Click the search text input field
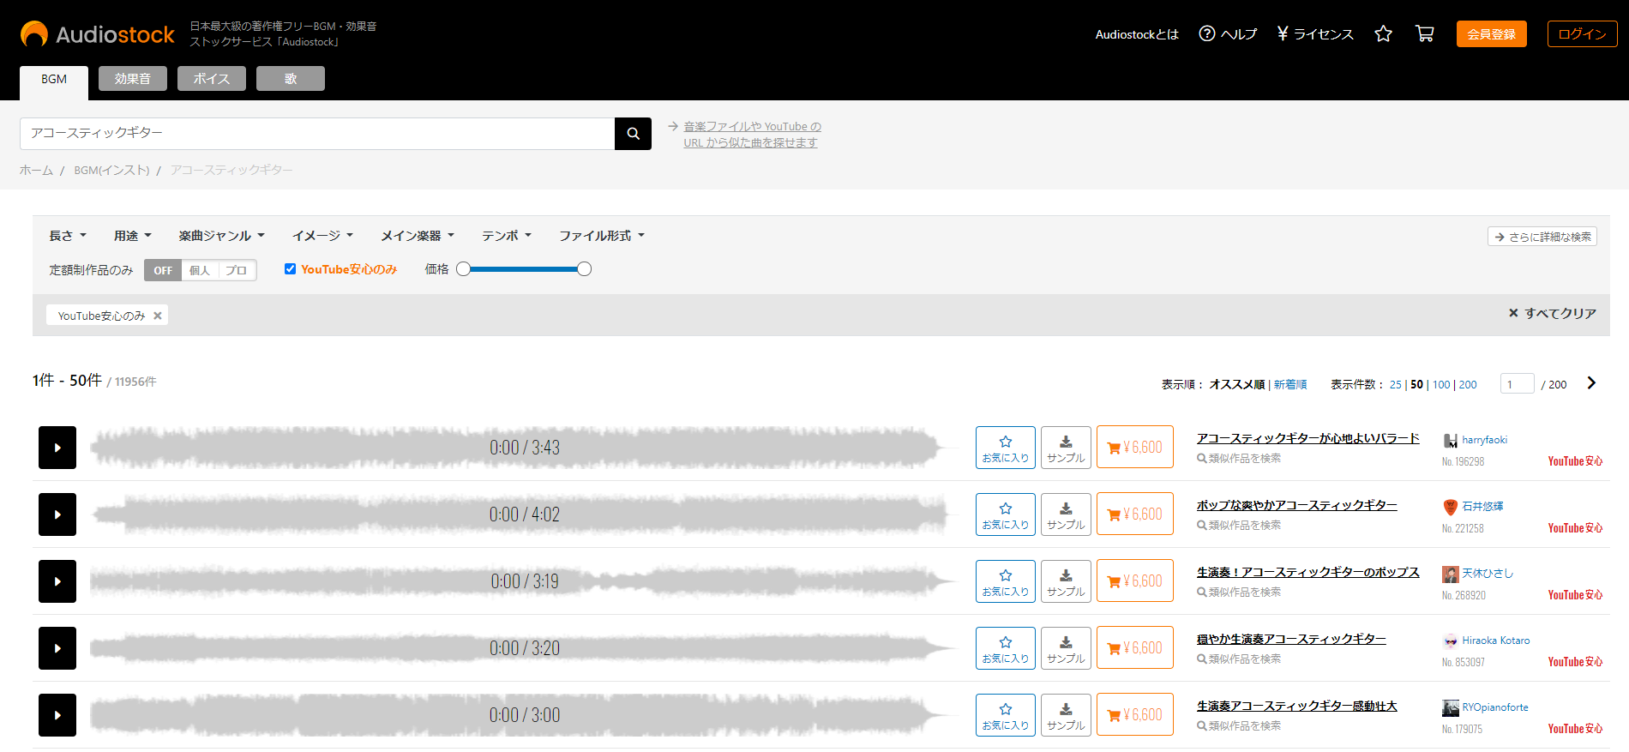This screenshot has height=752, width=1629. (x=317, y=134)
